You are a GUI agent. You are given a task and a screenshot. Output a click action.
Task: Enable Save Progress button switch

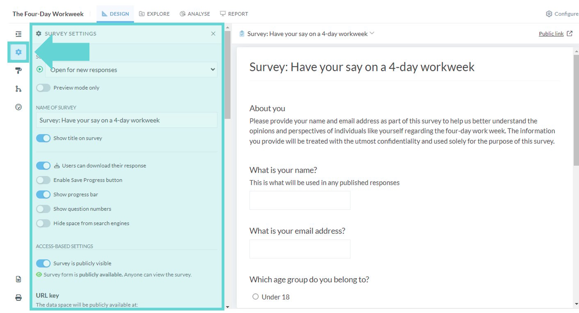[43, 180]
